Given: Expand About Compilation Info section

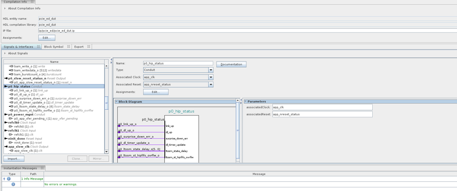Looking at the screenshot, I should [x=5, y=8].
